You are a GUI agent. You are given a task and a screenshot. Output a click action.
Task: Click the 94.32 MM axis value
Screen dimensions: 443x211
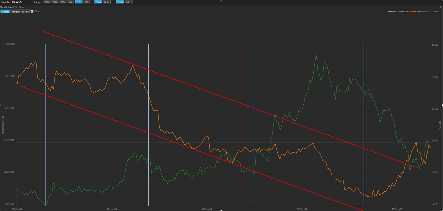[x=9, y=108]
